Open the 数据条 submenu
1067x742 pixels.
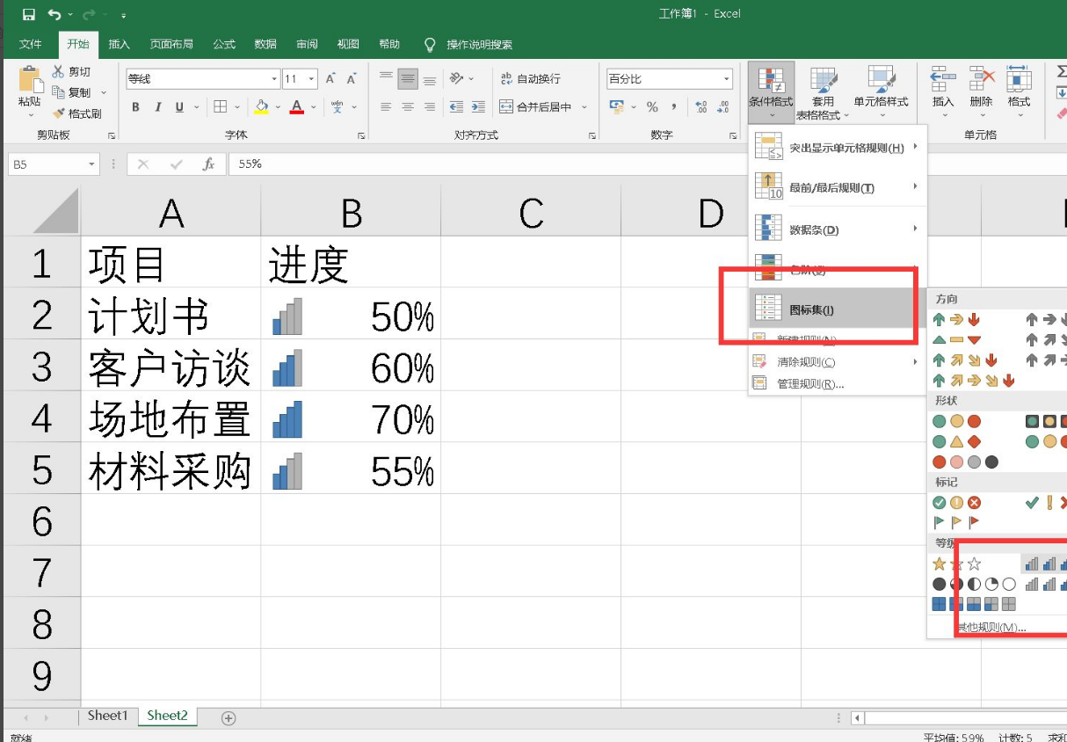[x=835, y=229]
